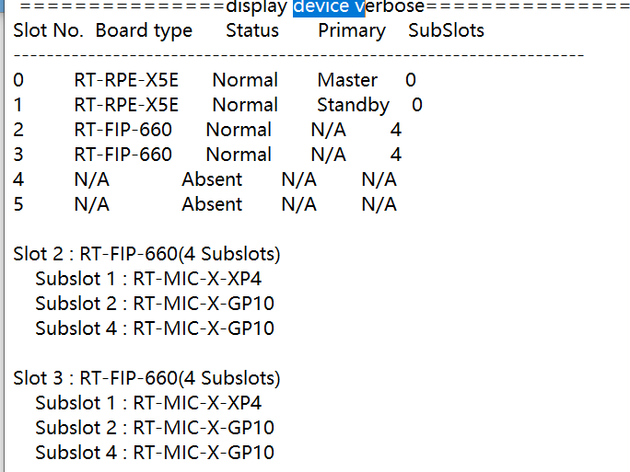This screenshot has height=472, width=630.
Task: Click RT-RPE-X5E board type in slot 0 row
Action: [x=126, y=80]
